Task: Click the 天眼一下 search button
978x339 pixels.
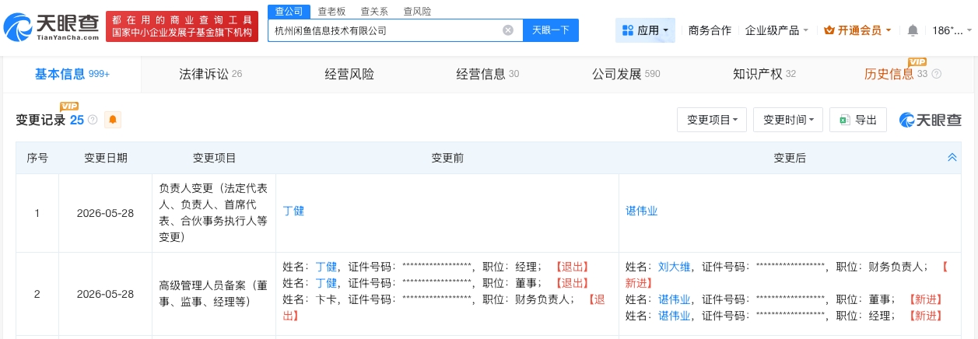Action: coord(551,30)
